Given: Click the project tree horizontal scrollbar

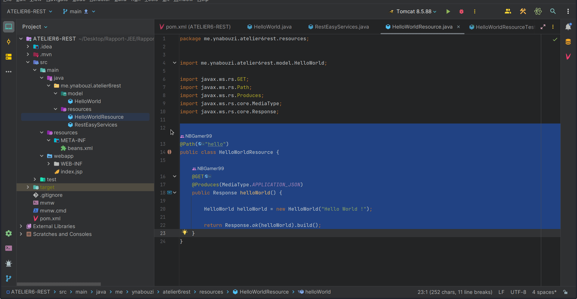Looking at the screenshot, I should (59, 284).
